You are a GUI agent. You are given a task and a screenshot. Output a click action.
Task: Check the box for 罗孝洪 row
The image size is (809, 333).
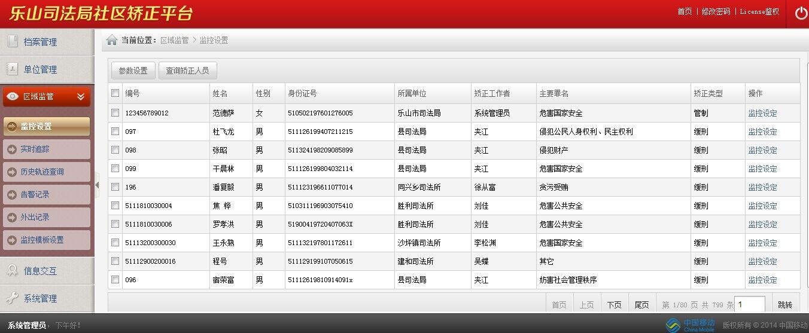coord(115,224)
